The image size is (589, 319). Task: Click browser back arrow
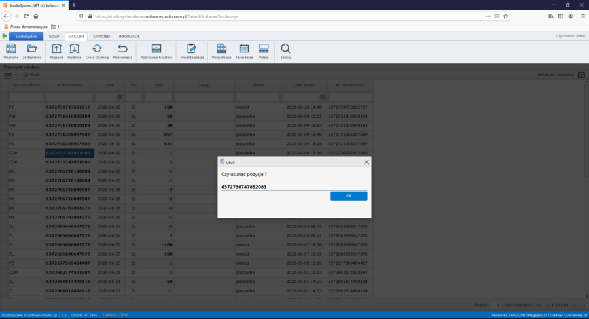tap(6, 16)
